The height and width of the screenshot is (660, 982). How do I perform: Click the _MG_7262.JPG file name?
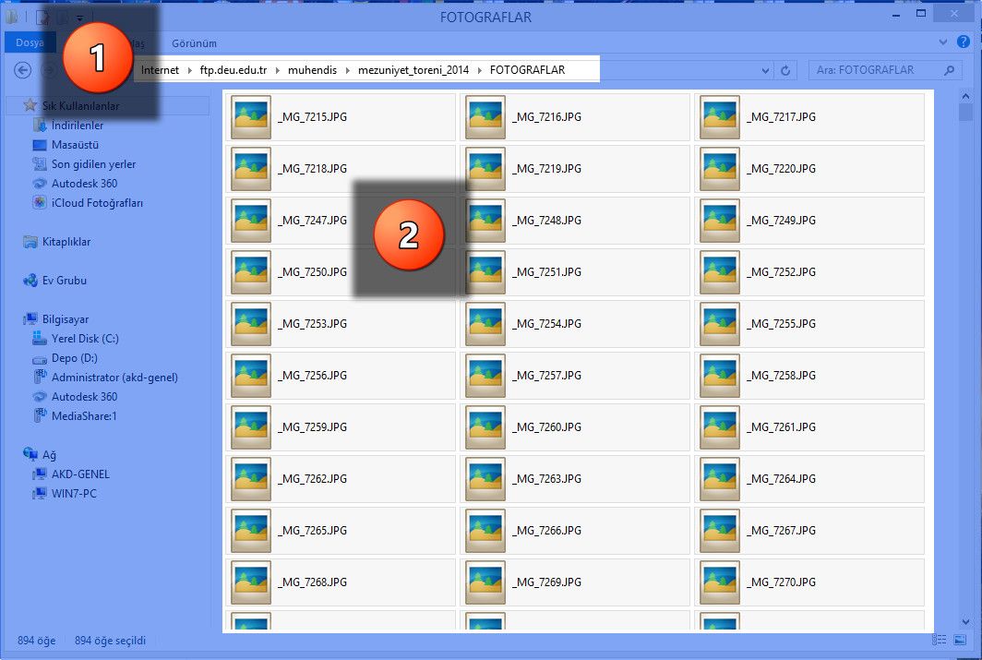tap(312, 479)
